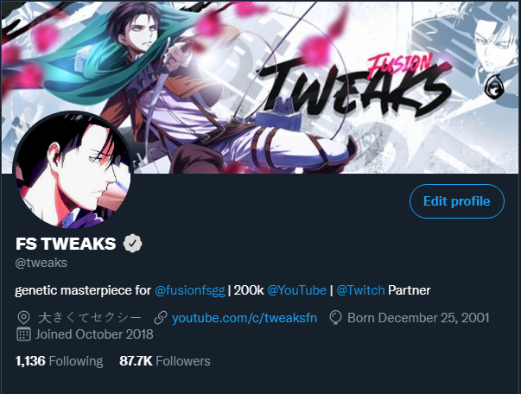Viewport: 521px width, 394px height.
Task: Click the calendar joined-date icon
Action: 23,334
